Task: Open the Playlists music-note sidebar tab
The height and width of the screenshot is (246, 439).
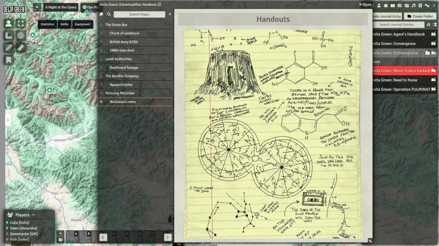Action: [414, 5]
